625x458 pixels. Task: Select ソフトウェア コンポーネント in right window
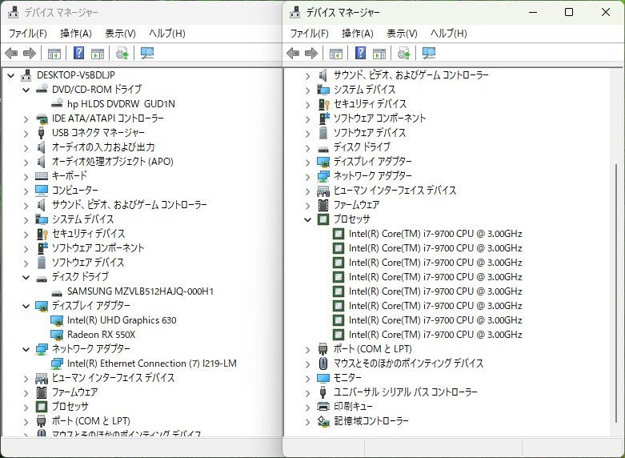point(379,118)
